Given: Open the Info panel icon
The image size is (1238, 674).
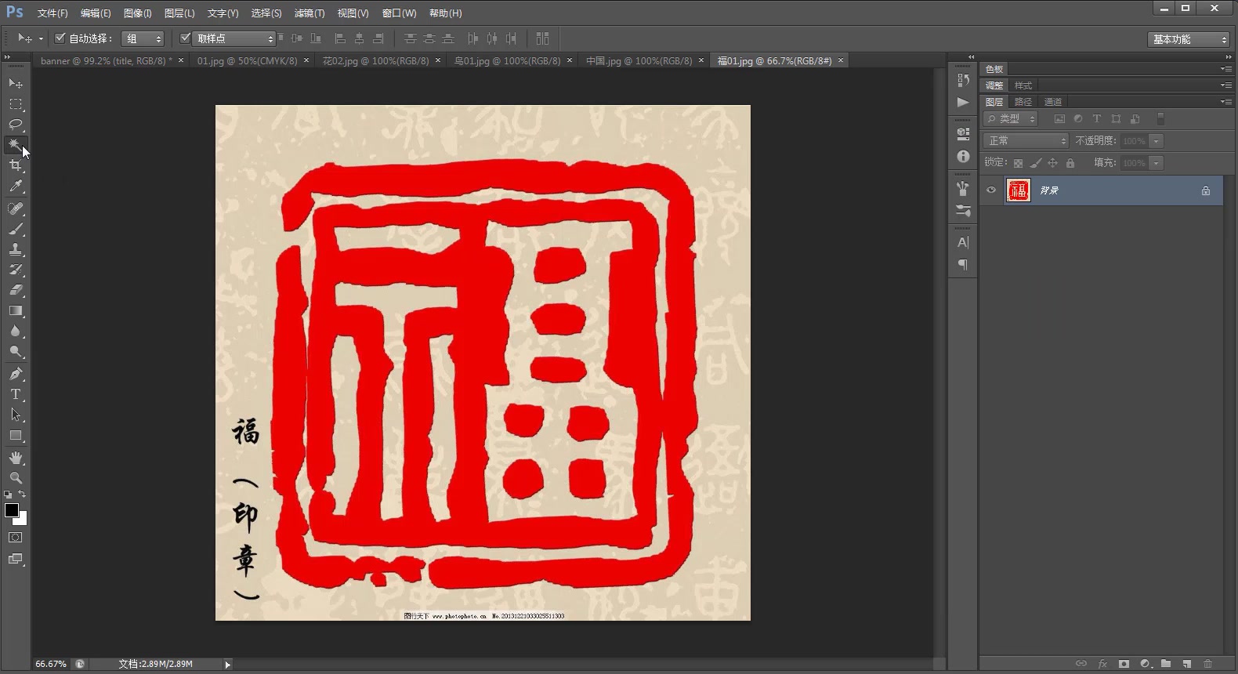Looking at the screenshot, I should 963,156.
